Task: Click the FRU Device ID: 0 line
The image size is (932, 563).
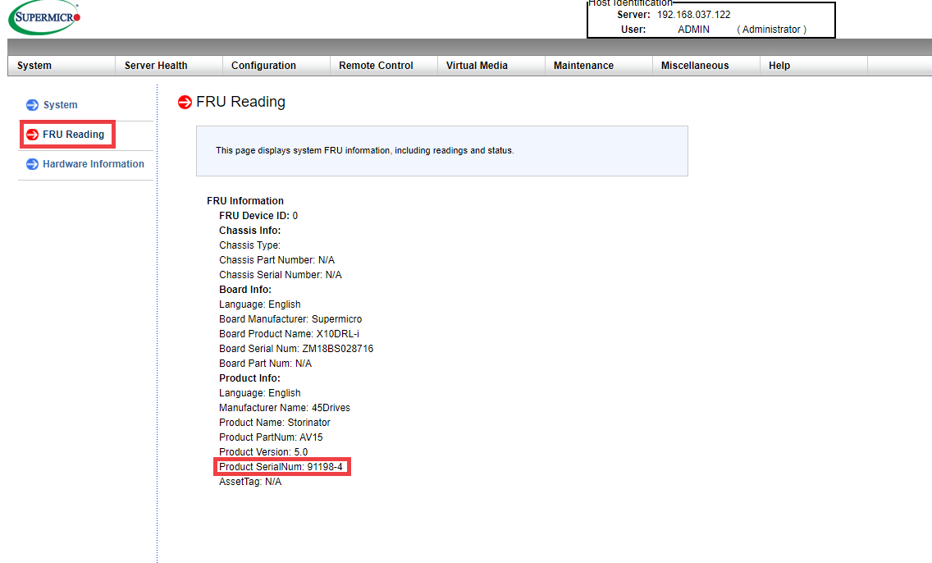Action: pyautogui.click(x=258, y=216)
